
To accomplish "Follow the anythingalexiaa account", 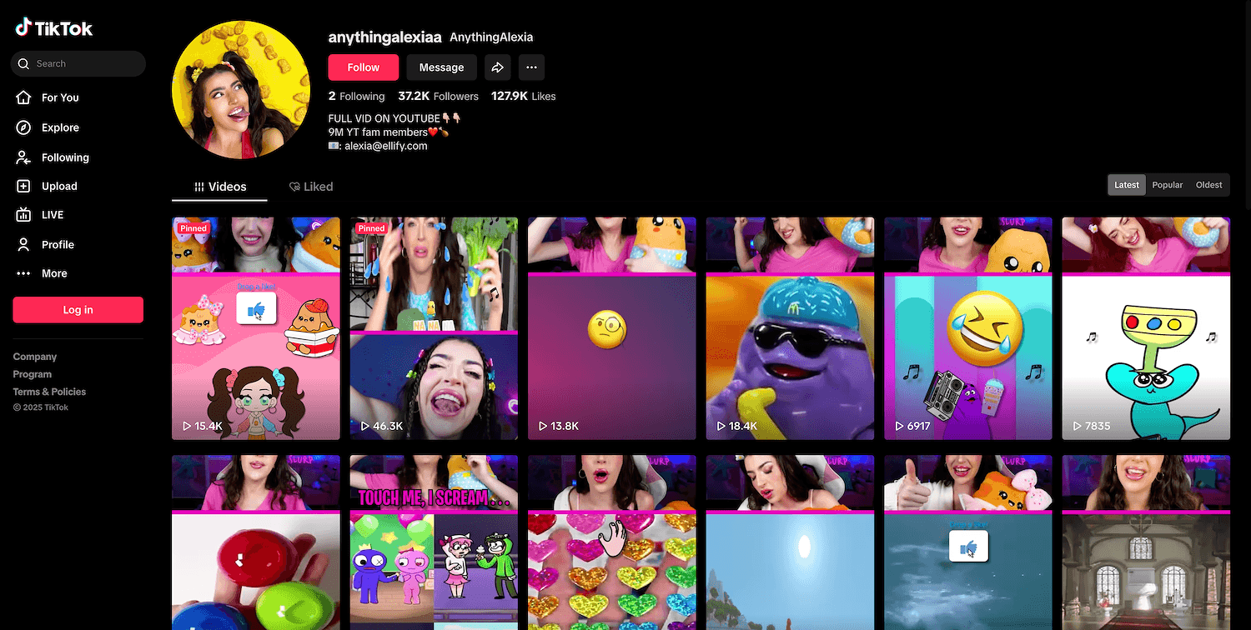I will [x=363, y=67].
